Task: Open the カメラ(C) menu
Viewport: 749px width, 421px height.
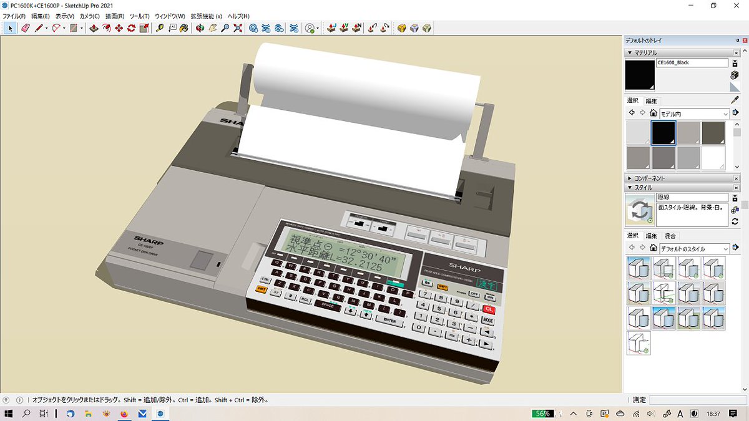Action: 90,16
